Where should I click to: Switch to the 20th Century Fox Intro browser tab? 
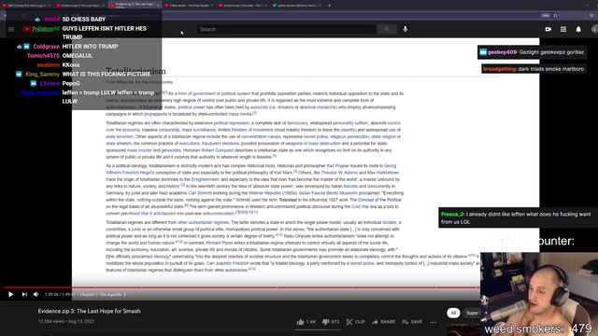(27, 6)
